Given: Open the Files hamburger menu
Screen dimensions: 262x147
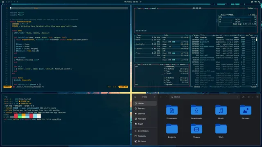Looking at the screenshot, I should coord(154,97).
